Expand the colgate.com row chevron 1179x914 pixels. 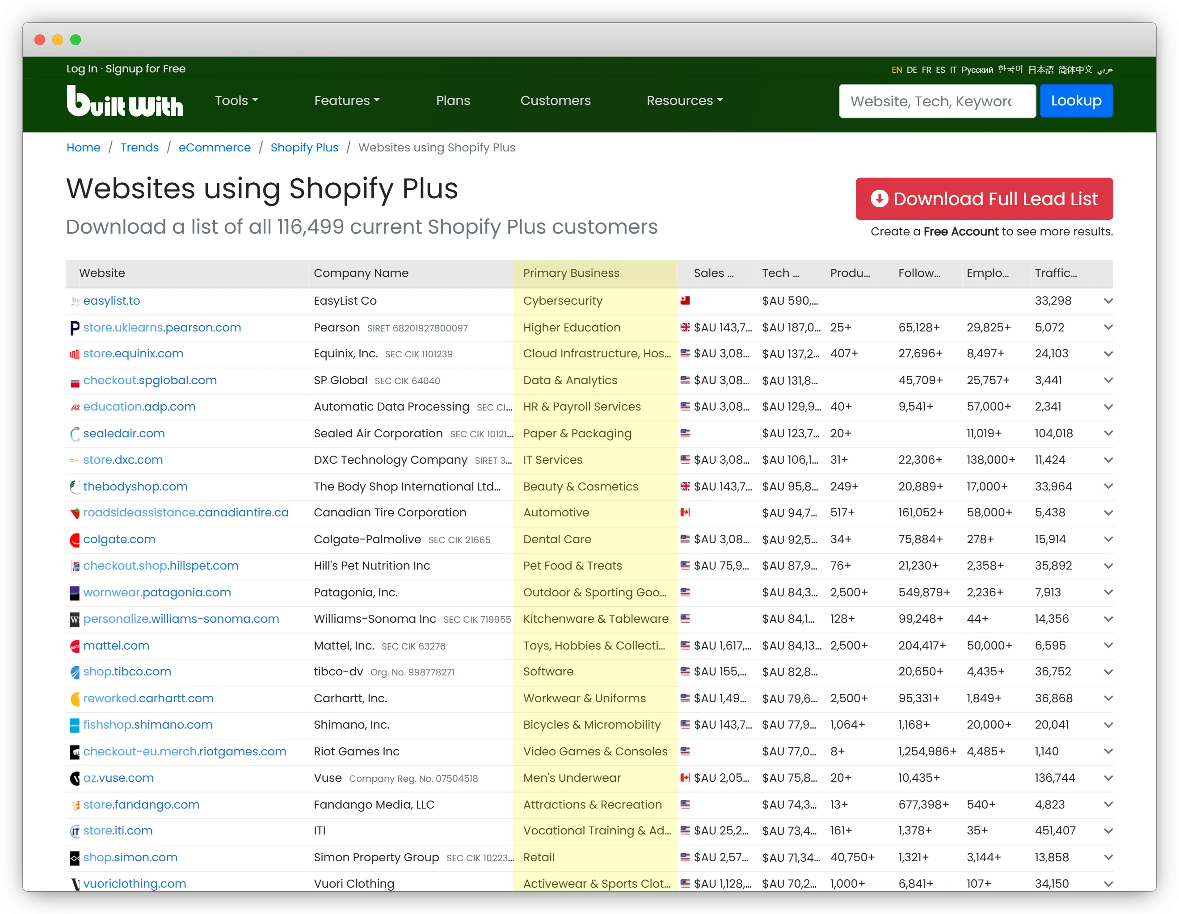1108,540
